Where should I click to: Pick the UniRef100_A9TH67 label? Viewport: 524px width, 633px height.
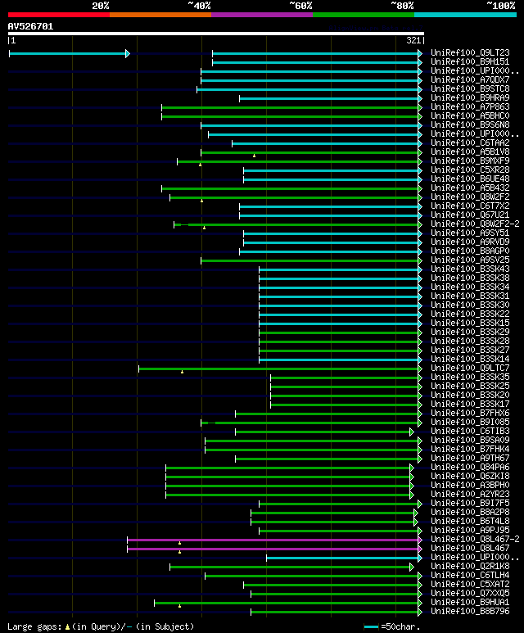click(x=470, y=458)
